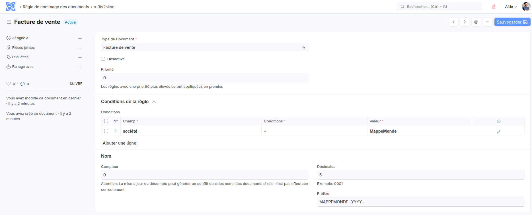532x215 pixels.
Task: Click the = condition cell
Action: pyautogui.click(x=314, y=131)
